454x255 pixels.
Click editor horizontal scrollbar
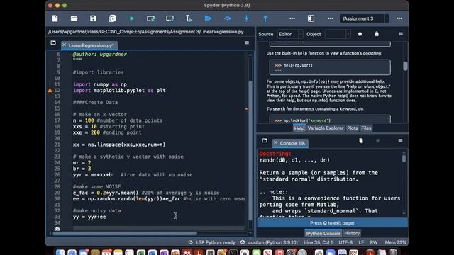point(125,233)
